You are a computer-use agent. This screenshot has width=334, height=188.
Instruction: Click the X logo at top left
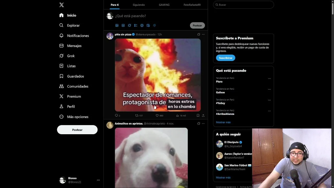[61, 5]
